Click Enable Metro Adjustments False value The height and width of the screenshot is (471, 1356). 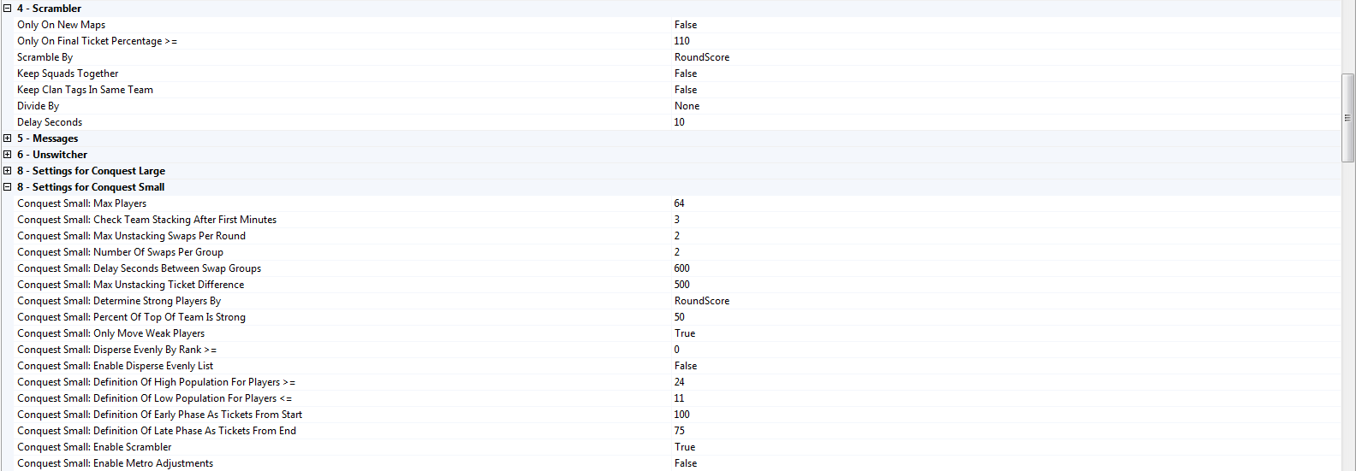[x=686, y=463]
